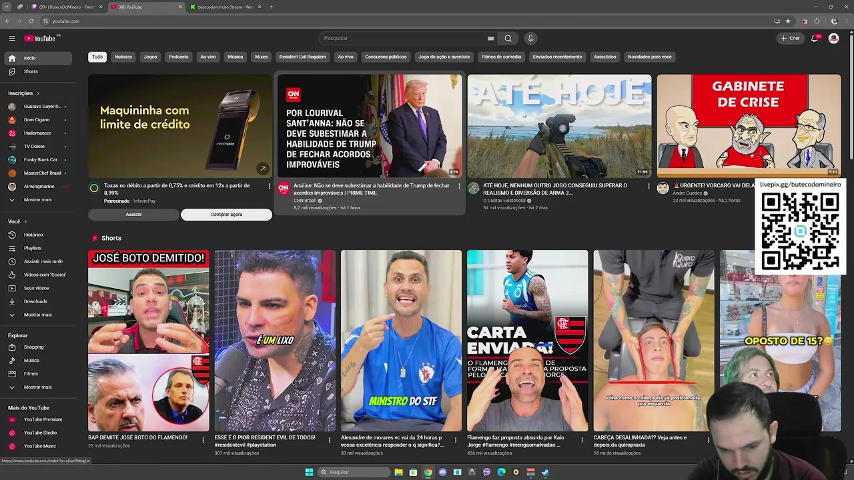Click the taskbar Pesquisar search box
The height and width of the screenshot is (480, 854).
tap(353, 472)
